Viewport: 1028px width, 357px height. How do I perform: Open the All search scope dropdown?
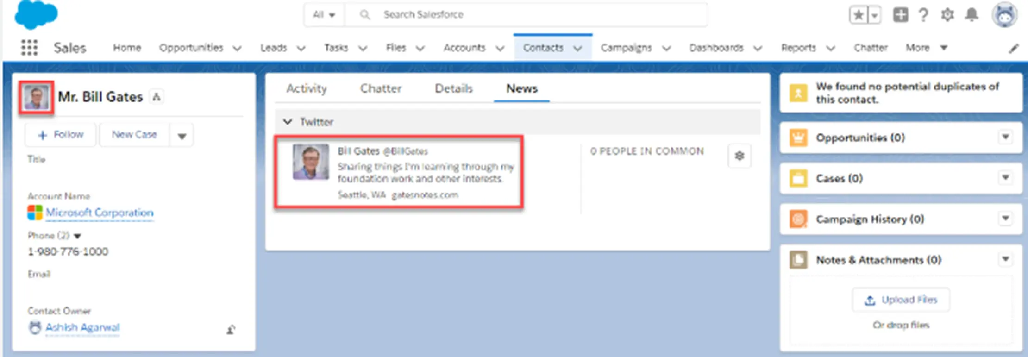tap(324, 15)
